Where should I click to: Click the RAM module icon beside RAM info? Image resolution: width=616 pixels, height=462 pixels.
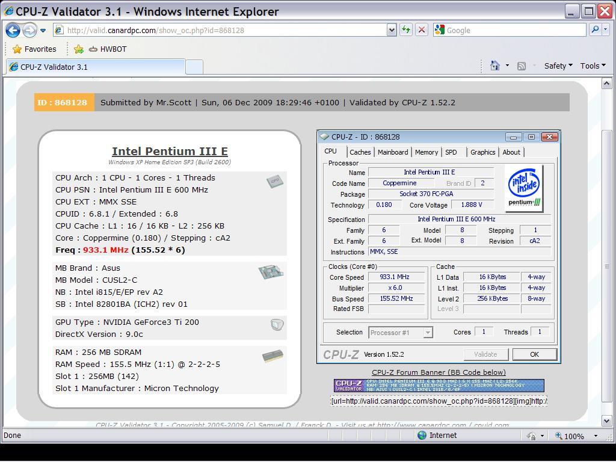tap(273, 356)
